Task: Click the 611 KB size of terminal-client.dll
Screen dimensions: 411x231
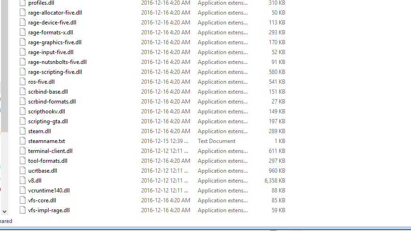Action: [277, 151]
